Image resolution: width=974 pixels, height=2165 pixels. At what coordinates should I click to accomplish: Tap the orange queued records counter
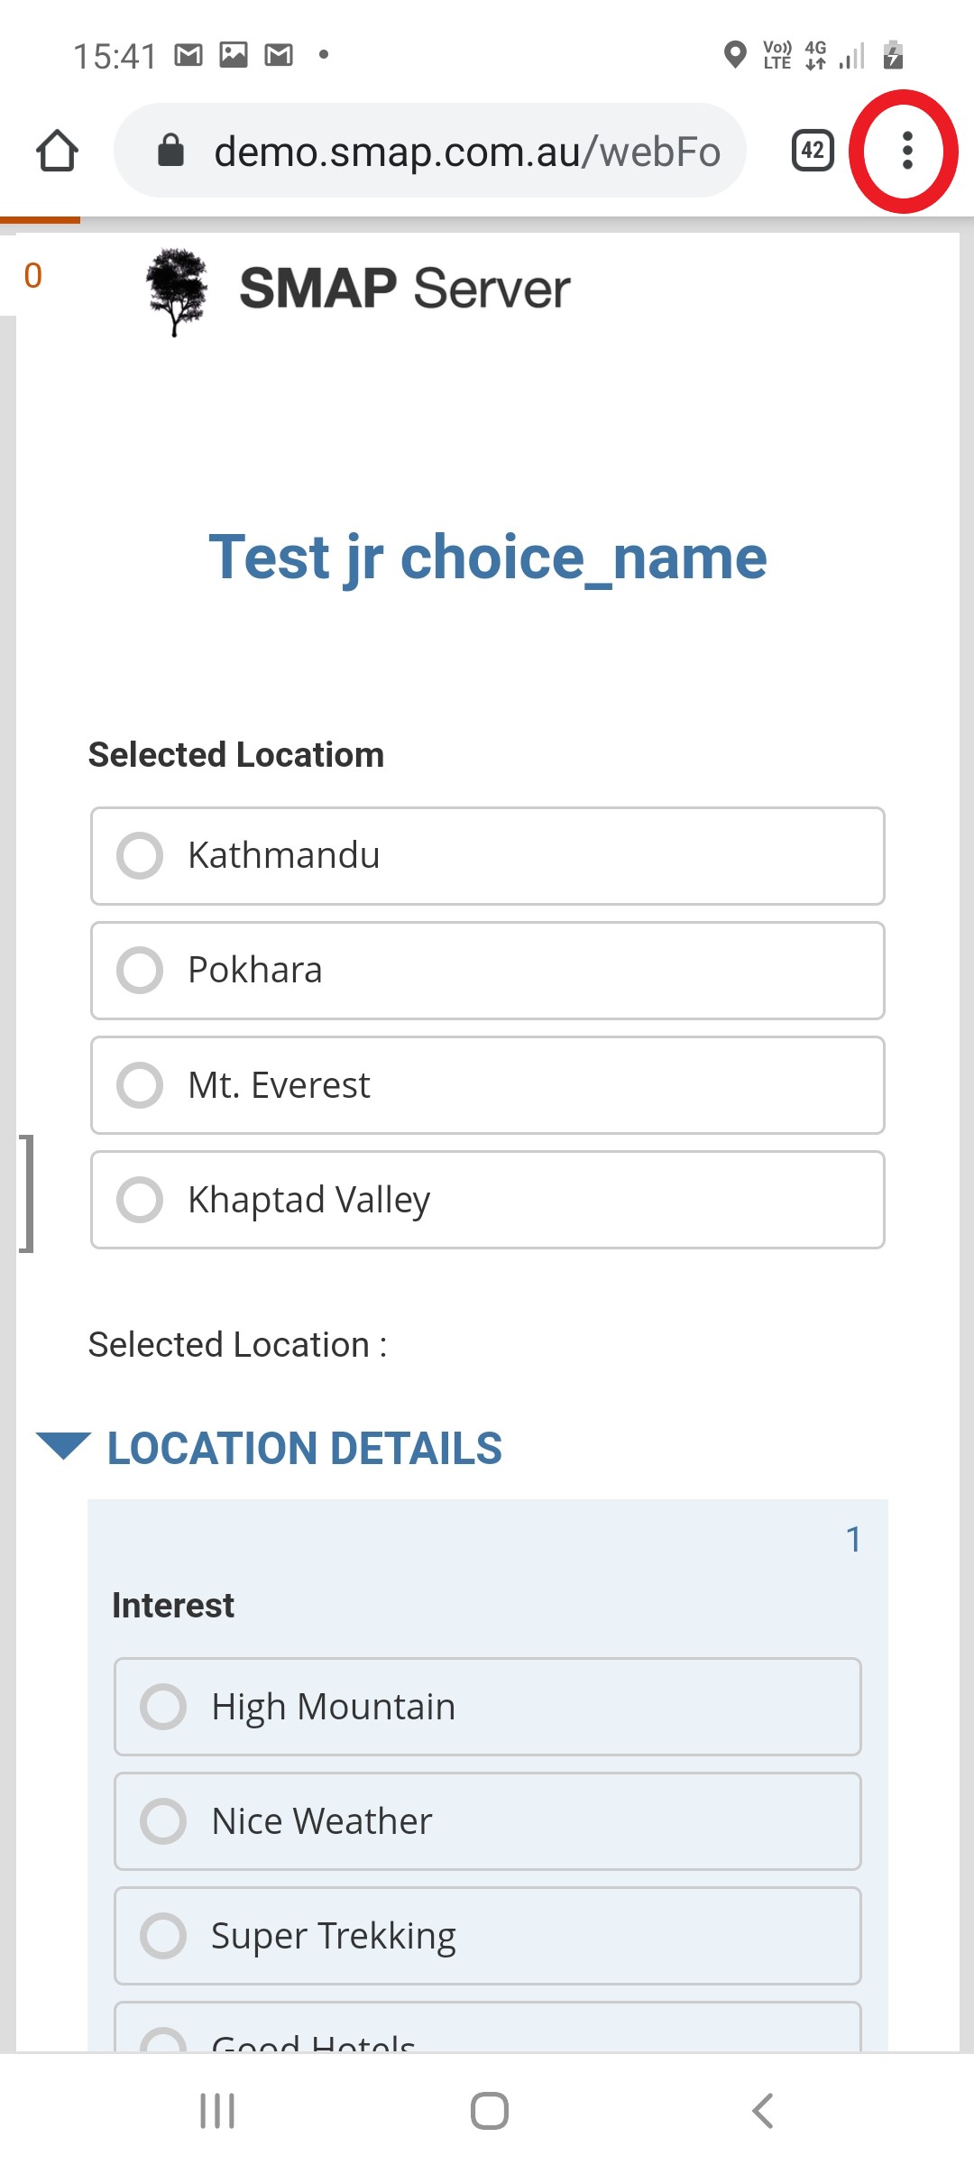tap(33, 276)
